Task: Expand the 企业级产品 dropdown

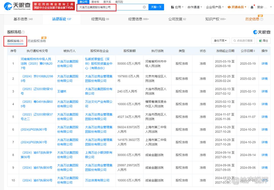Action: 215,7
